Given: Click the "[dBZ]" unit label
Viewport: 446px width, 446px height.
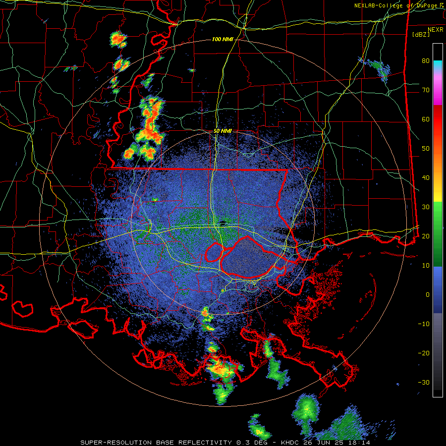Looking at the screenshot, I should pos(421,34).
